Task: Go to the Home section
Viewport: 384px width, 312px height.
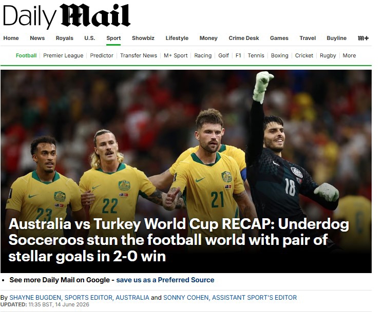Action: [11, 38]
